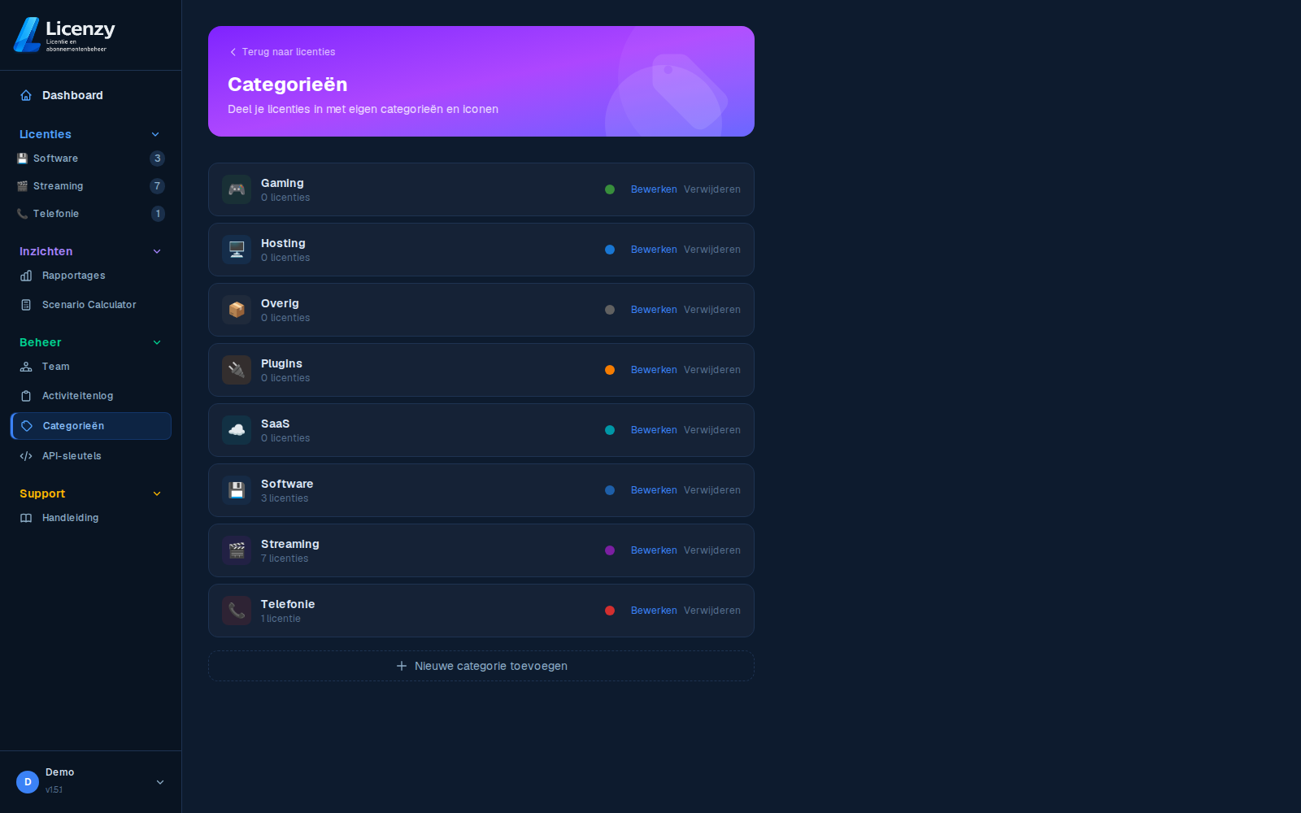Click the Licenzy logo
The image size is (1301, 813).
[x=64, y=35]
